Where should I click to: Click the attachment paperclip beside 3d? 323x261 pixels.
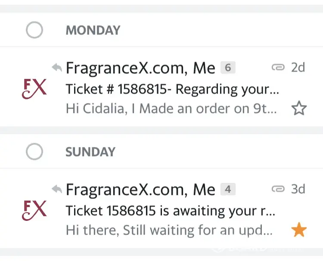pos(278,189)
